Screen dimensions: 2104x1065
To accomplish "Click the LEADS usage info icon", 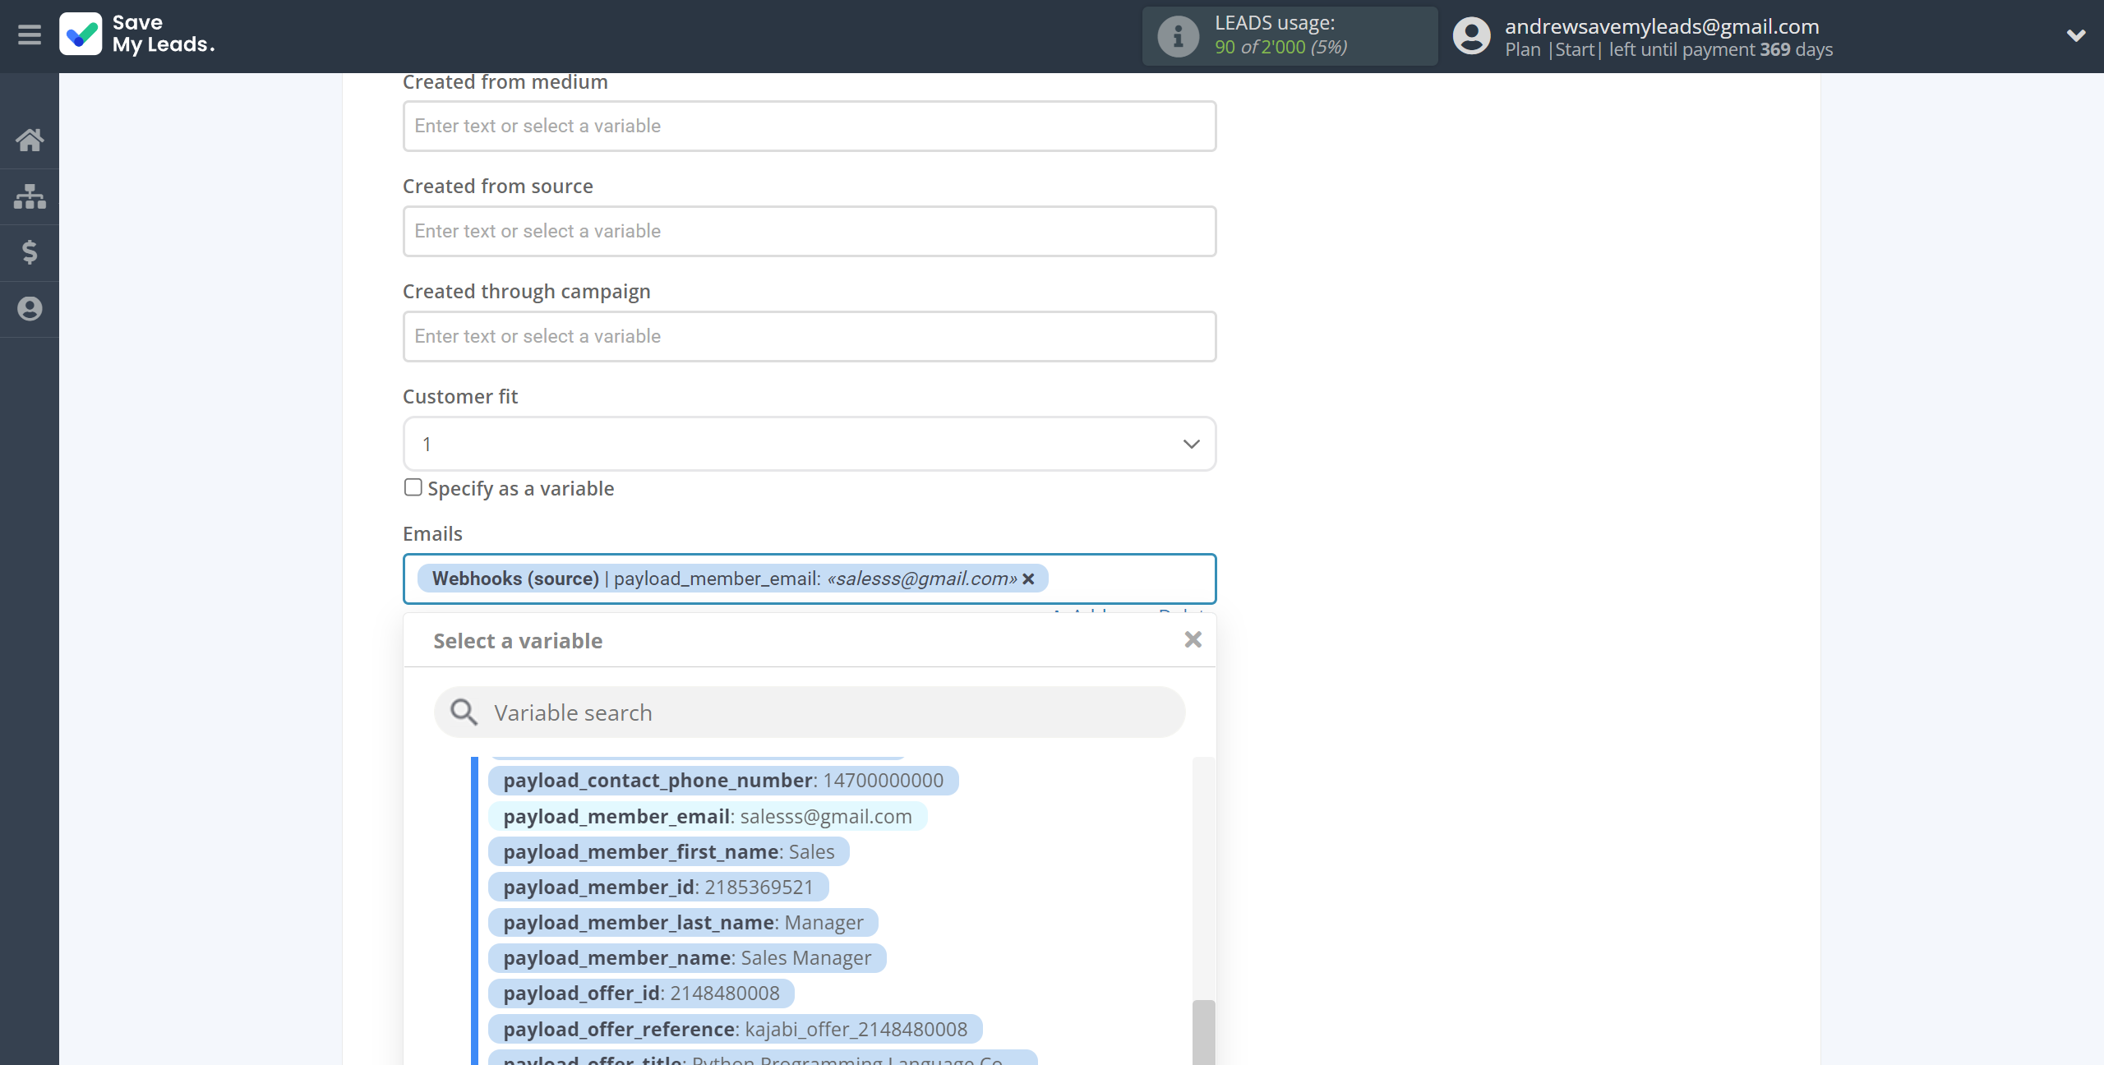I will 1178,36.
